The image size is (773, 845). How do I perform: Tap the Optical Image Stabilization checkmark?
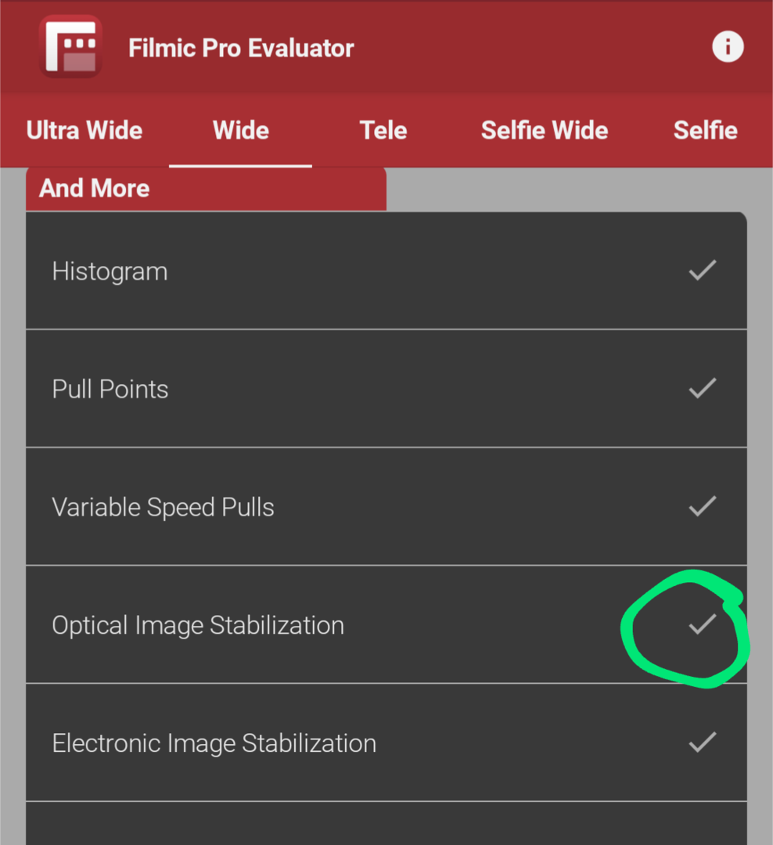tap(702, 624)
